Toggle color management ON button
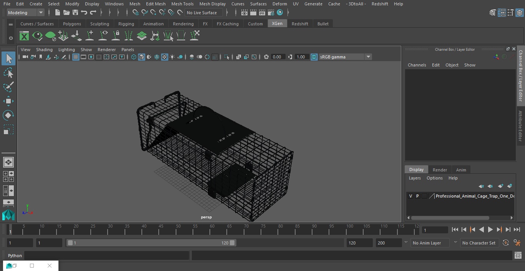Viewport: 525px width, 271px height. pos(314,57)
